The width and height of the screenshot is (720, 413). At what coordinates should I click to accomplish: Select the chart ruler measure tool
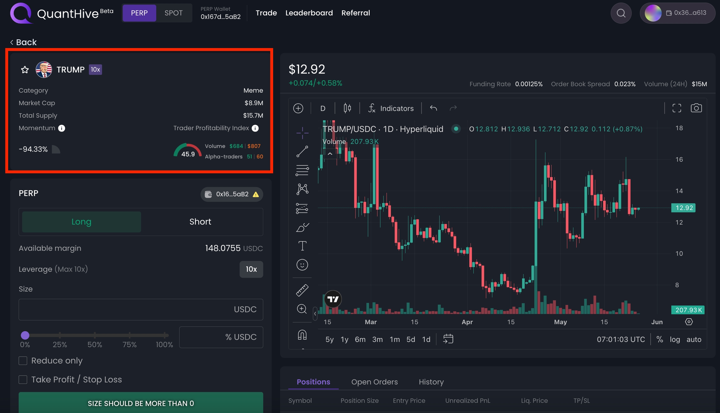tap(302, 290)
